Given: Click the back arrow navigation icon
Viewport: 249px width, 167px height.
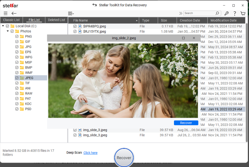Looking at the screenshot, I should point(13,13).
